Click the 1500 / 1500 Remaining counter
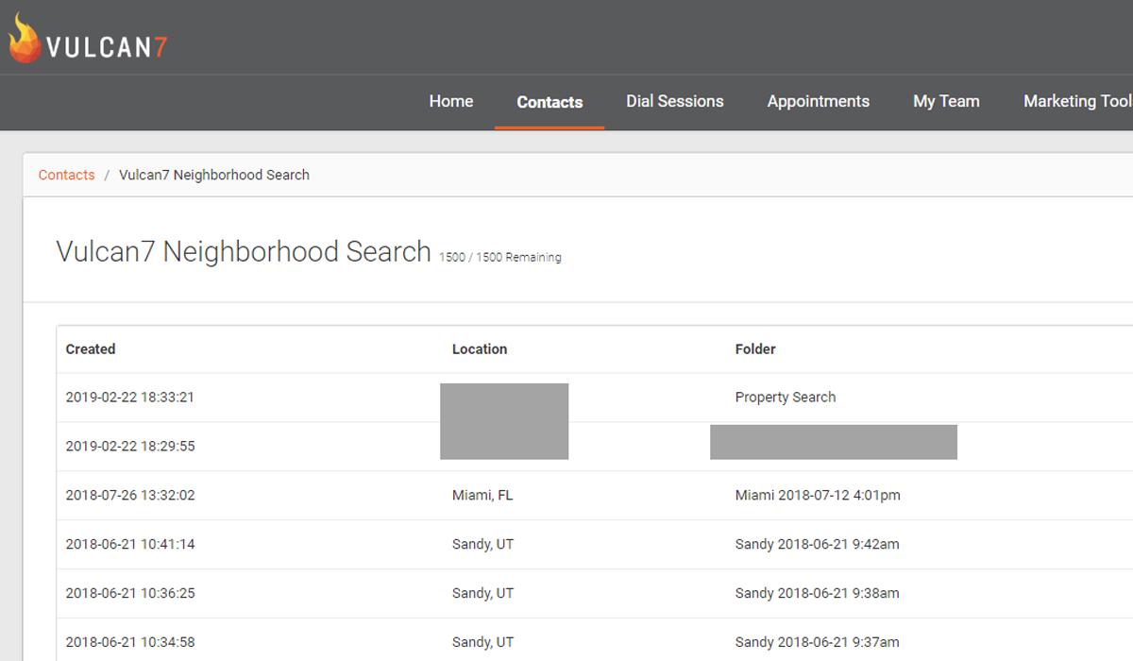Viewport: 1133px width, 661px height. coord(500,258)
